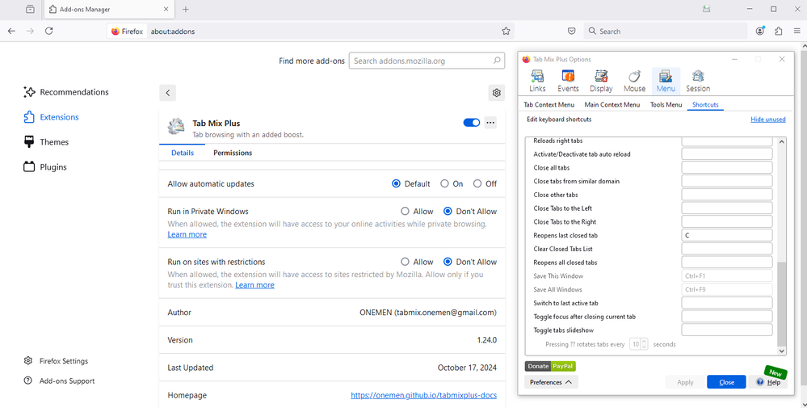The height and width of the screenshot is (408, 807).
Task: Open the Help button in Options
Action: pyautogui.click(x=768, y=382)
